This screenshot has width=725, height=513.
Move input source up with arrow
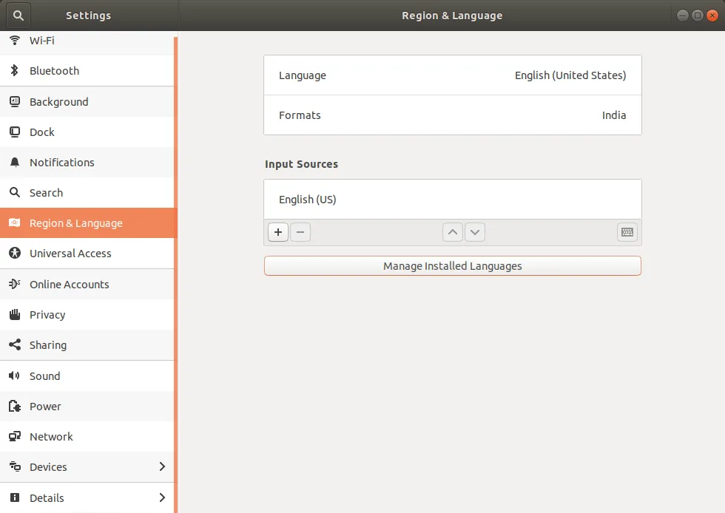coord(453,232)
